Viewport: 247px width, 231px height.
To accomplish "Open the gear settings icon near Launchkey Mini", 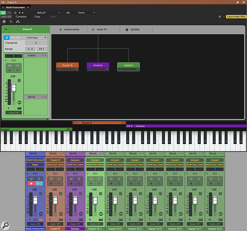I will [220, 17].
